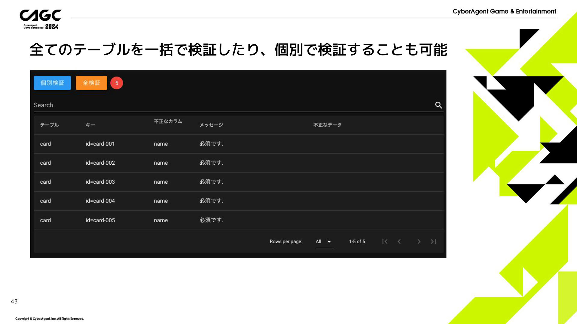Click the previous page chevron
The image size is (577, 324).
(x=399, y=241)
